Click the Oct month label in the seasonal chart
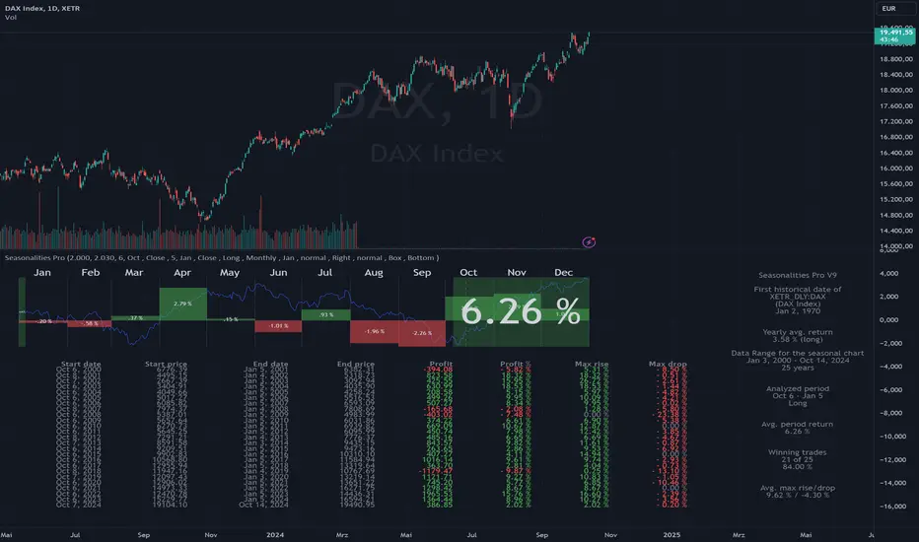Viewport: 919px width, 542px height. 468,272
